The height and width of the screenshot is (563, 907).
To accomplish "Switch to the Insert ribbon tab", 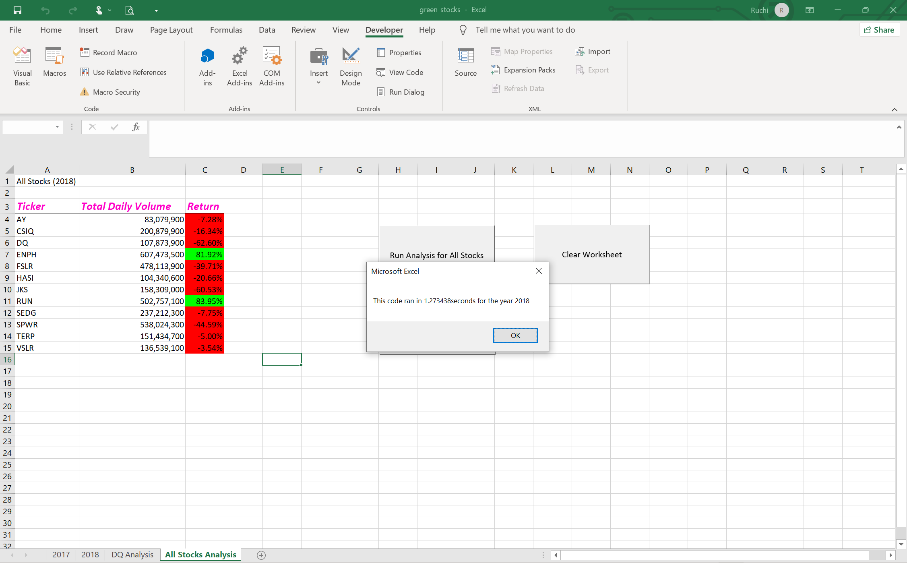I will [x=88, y=30].
